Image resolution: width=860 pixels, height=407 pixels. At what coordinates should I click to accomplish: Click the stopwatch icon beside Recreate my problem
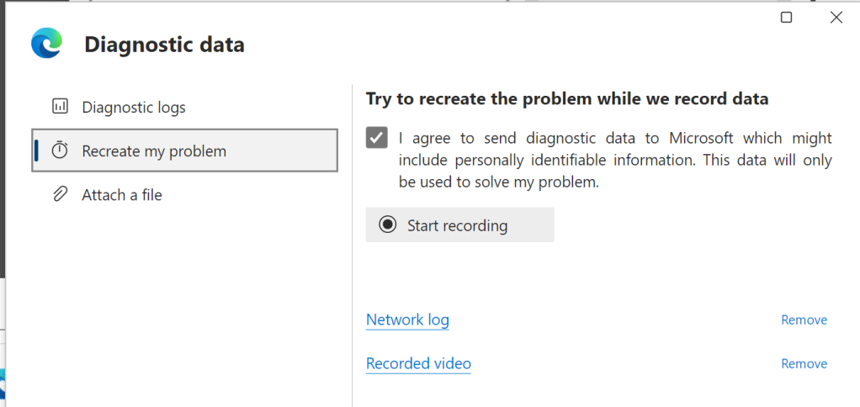60,151
